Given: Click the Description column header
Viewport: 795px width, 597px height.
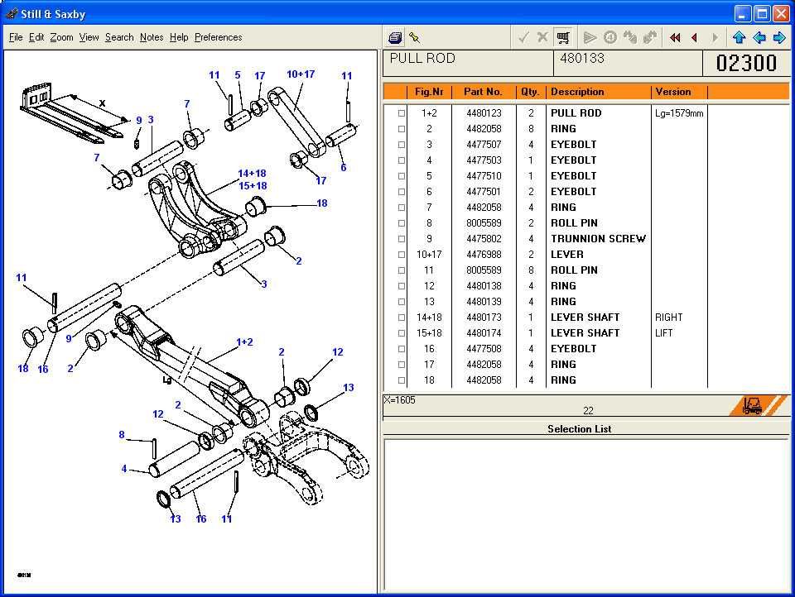Looking at the screenshot, I should pyautogui.click(x=598, y=92).
